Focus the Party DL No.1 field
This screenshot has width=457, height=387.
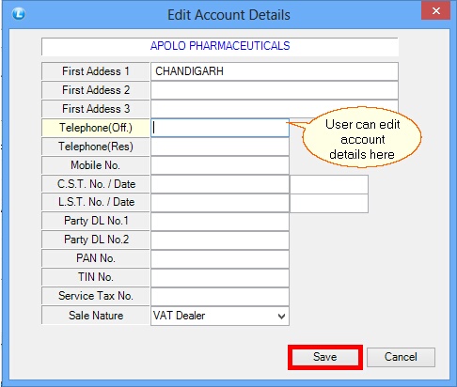click(x=220, y=221)
